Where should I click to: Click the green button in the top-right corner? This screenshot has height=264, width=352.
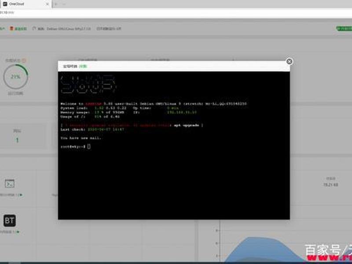(344, 29)
